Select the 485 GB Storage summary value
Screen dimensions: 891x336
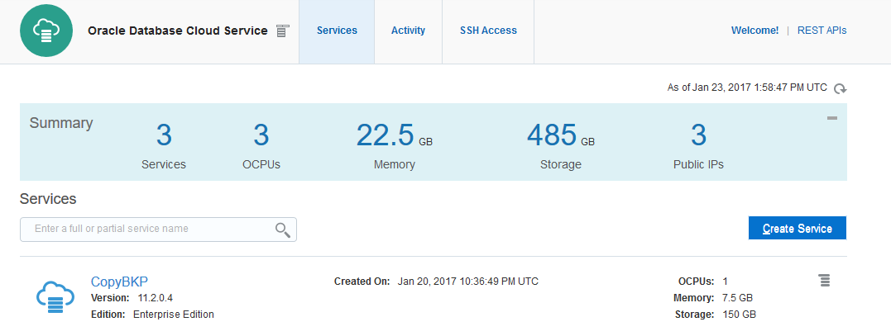552,136
